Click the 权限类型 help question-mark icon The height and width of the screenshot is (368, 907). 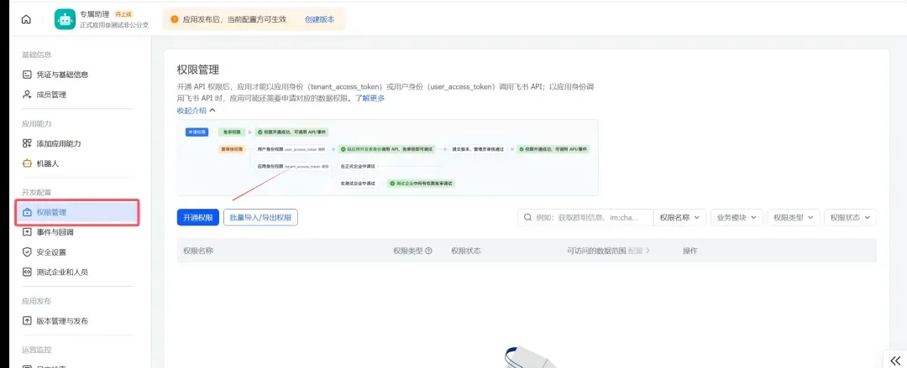[428, 251]
